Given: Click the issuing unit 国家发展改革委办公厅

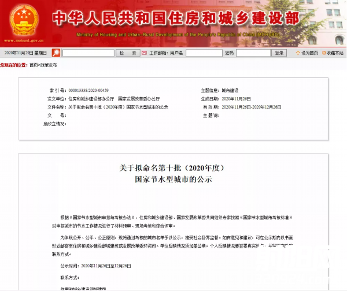Looking at the screenshot, I should click(139, 99).
